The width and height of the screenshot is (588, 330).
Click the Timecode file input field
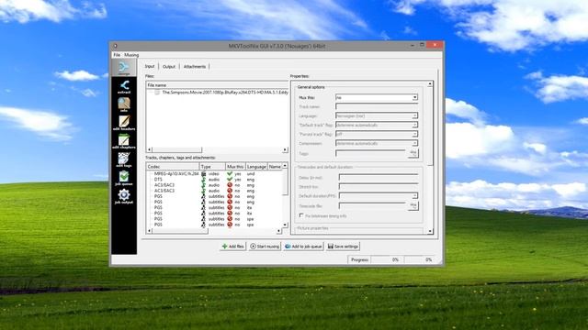[372, 205]
